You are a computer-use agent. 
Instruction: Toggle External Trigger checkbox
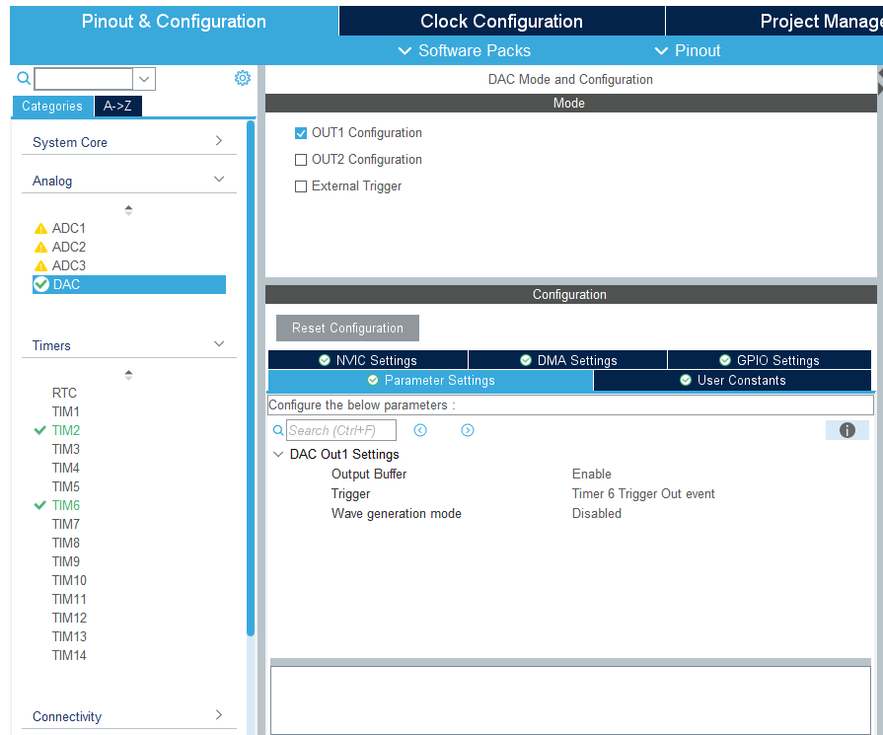[x=301, y=186]
